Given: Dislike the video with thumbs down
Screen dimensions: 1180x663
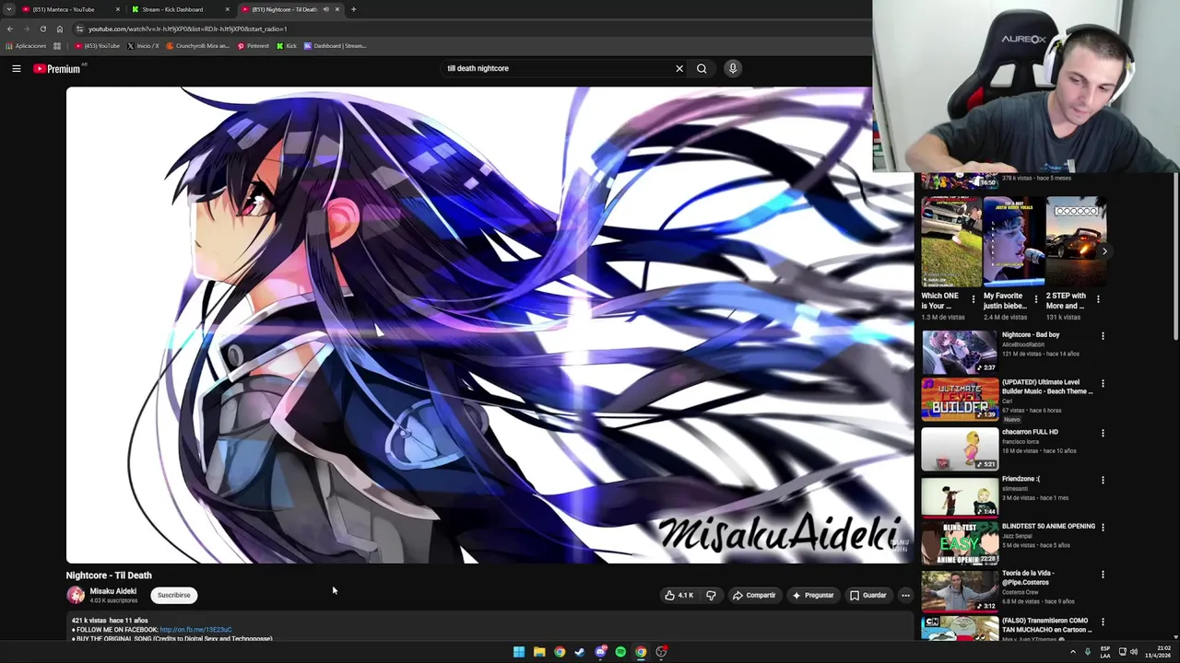Looking at the screenshot, I should [711, 595].
